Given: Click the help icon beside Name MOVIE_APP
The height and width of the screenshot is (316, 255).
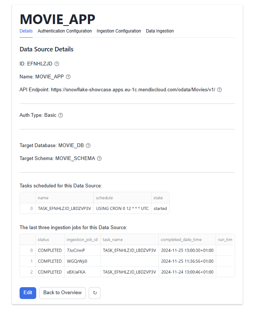Looking at the screenshot, I should pos(68,77).
